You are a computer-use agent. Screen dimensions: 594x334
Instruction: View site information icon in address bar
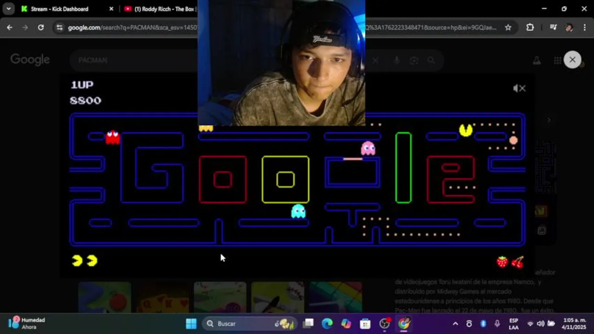(x=59, y=28)
